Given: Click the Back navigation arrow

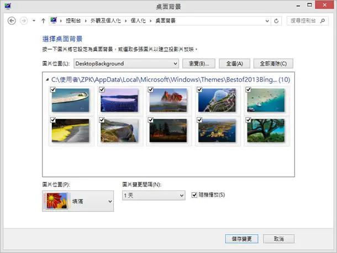Looking at the screenshot, I should coord(12,21).
